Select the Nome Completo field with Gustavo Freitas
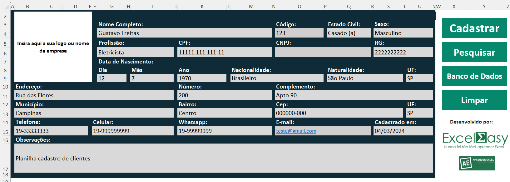 pyautogui.click(x=184, y=33)
